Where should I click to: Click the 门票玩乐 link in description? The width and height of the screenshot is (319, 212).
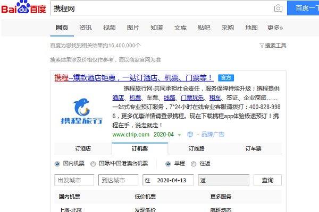(x=192, y=98)
